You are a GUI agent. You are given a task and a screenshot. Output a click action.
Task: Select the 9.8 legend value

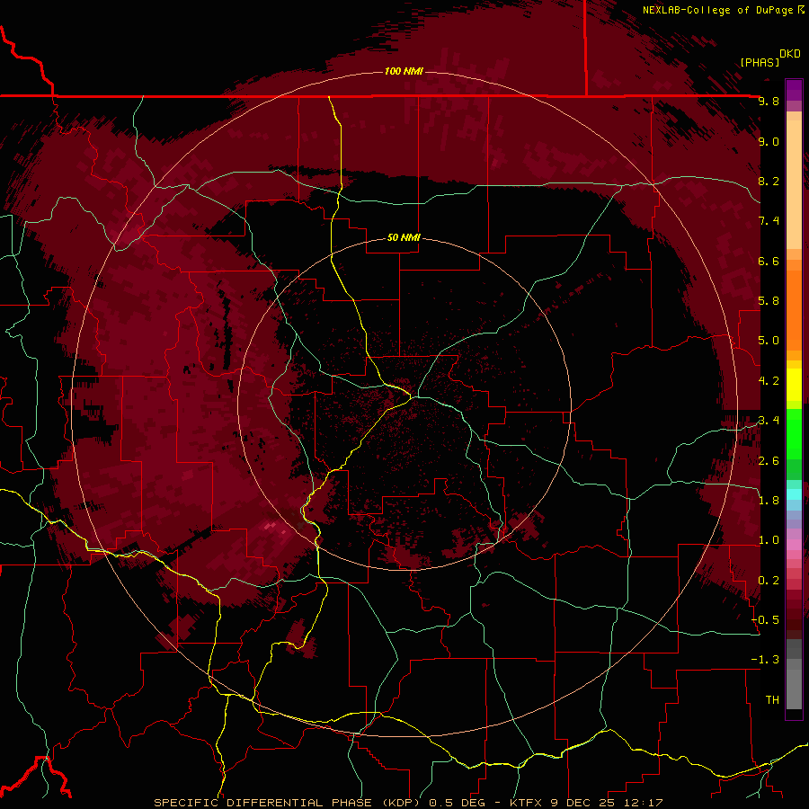click(769, 101)
